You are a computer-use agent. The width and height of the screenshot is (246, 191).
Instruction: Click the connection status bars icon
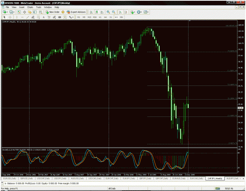coord(217,189)
